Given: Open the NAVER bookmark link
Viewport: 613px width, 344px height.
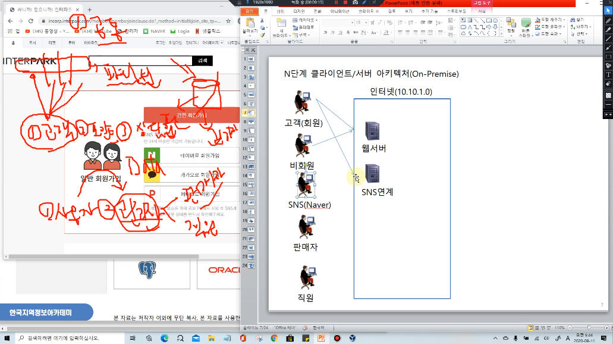Looking at the screenshot, I should (154, 31).
